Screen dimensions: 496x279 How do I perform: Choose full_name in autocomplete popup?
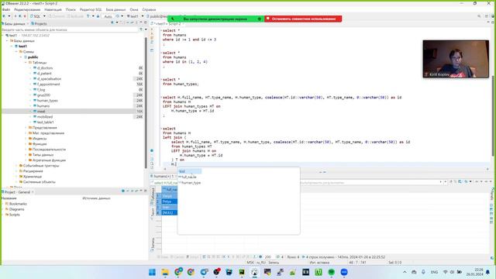click(189, 177)
